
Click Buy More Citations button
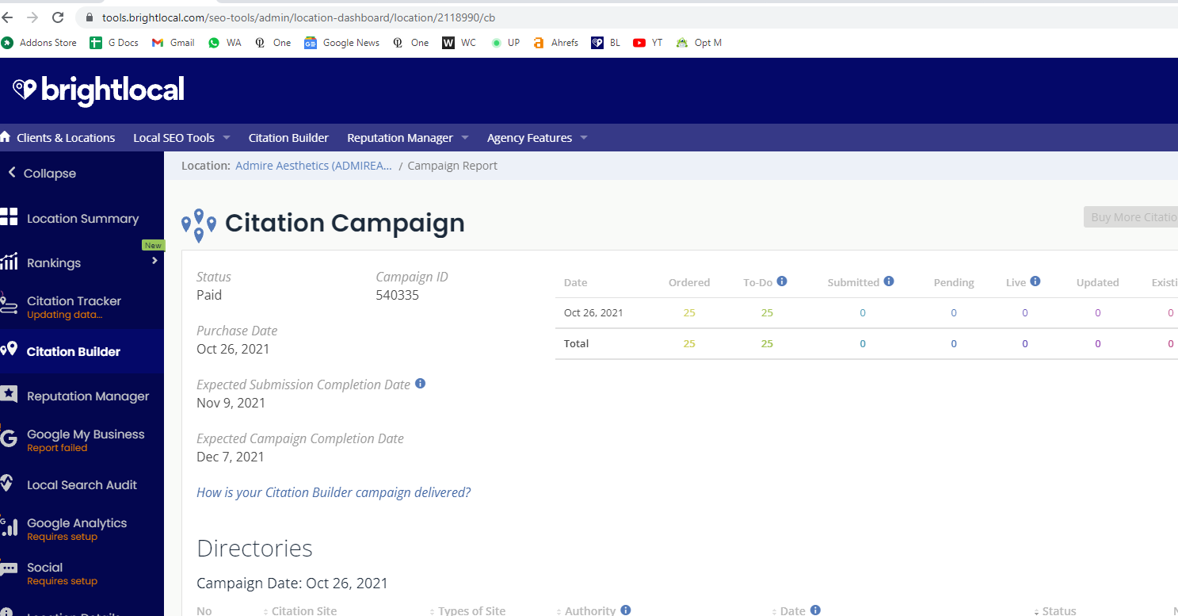(x=1130, y=217)
